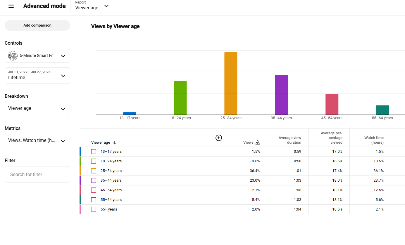The height and width of the screenshot is (245, 405).
Task: Sort by Watch time (hours) column header
Action: pos(374,140)
